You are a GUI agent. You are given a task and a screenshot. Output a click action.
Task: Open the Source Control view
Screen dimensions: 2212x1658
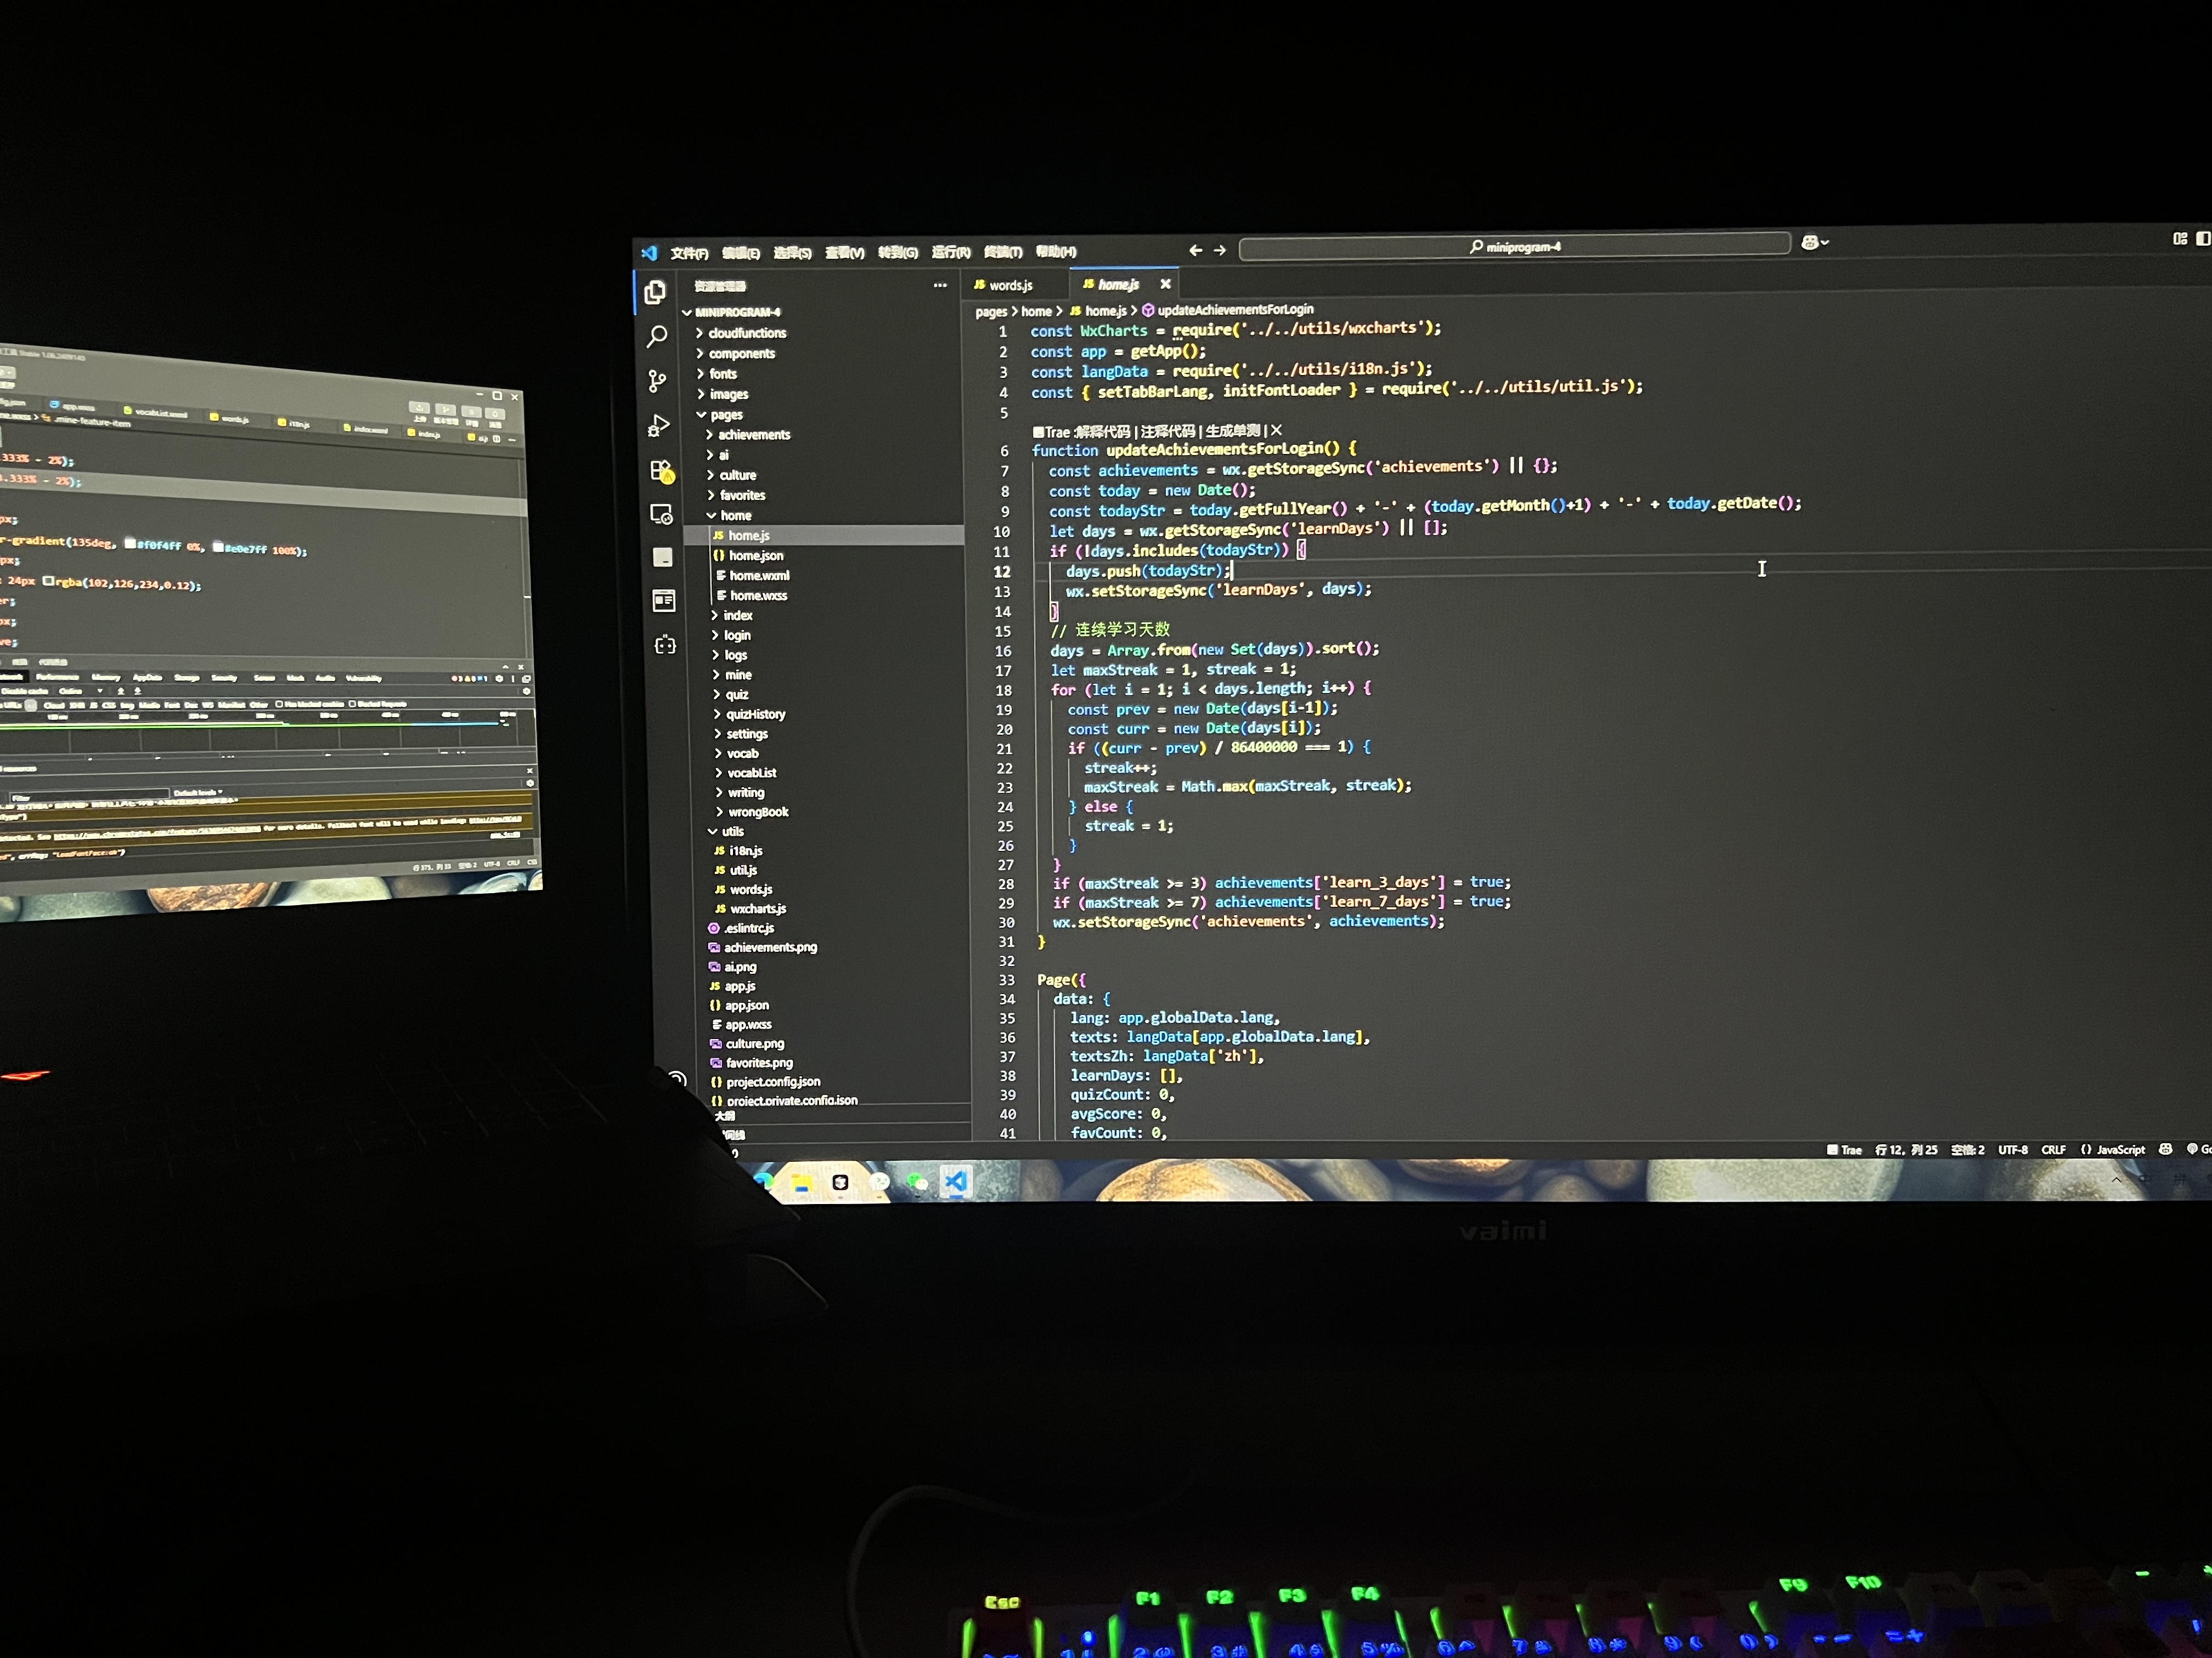657,381
